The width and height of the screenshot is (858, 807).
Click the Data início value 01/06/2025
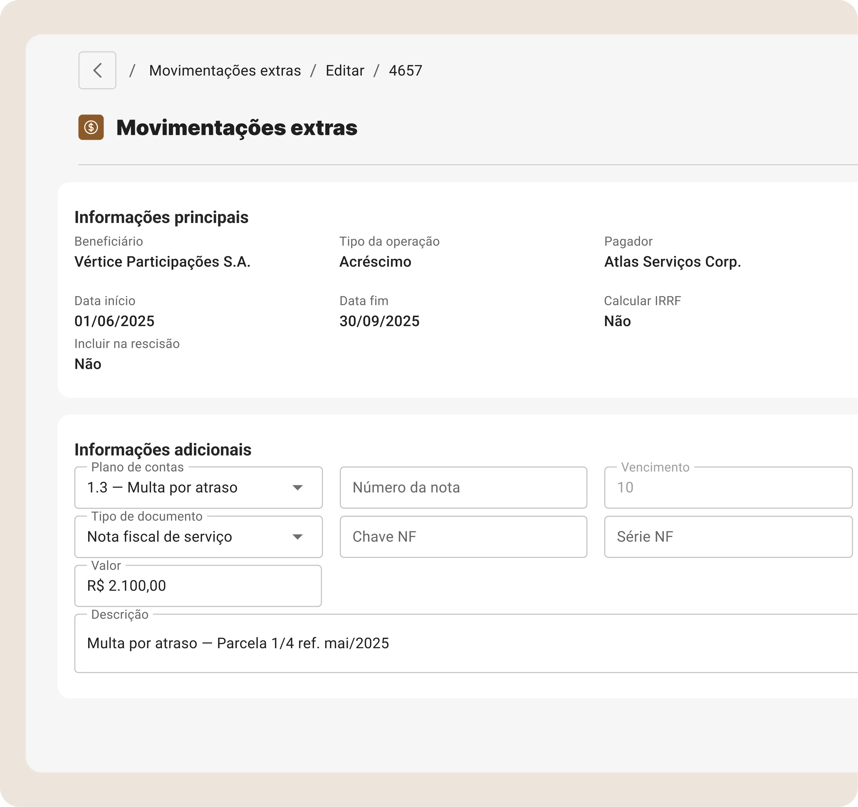(x=114, y=321)
